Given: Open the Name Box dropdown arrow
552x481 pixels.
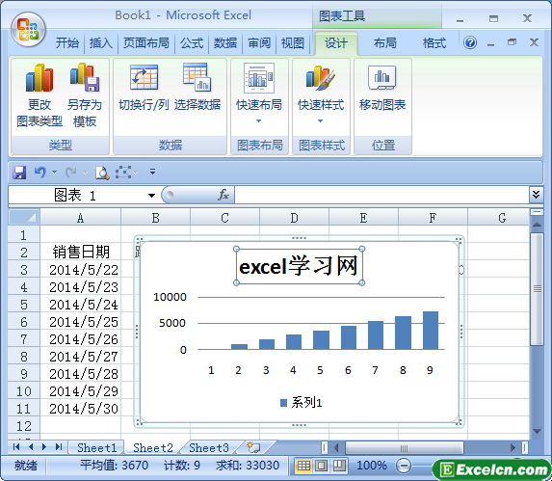Looking at the screenshot, I should (x=152, y=196).
